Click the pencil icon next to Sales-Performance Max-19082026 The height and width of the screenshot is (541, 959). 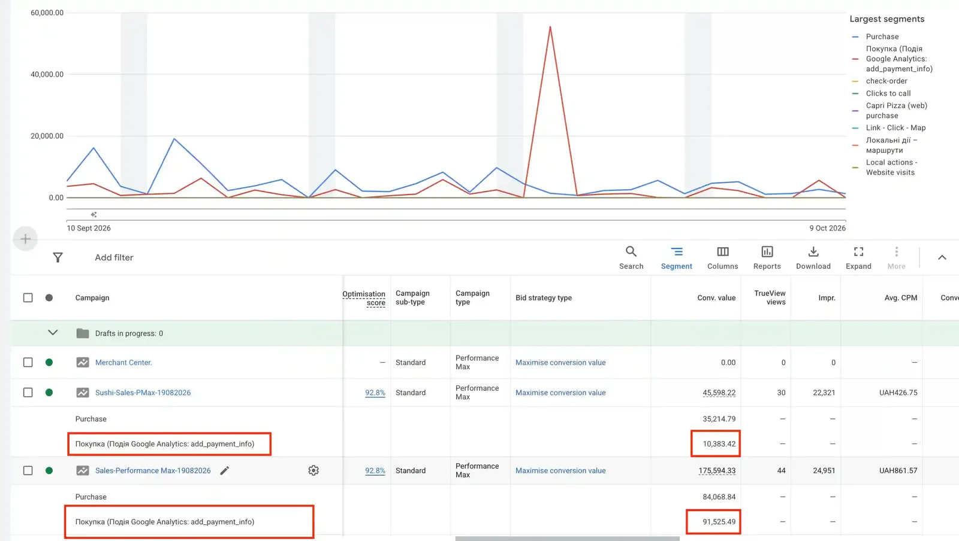(224, 471)
